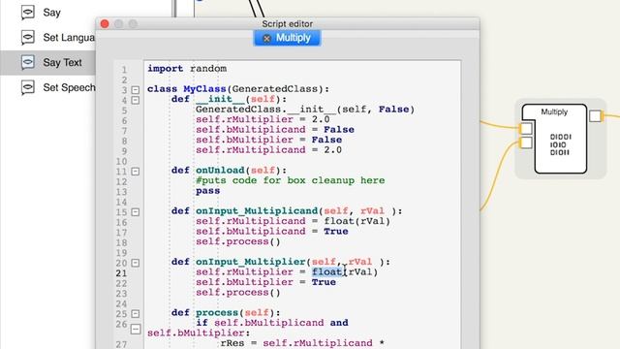The height and width of the screenshot is (349, 620).
Task: Click the '#puts code for box cleanup here' comment
Action: click(291, 180)
